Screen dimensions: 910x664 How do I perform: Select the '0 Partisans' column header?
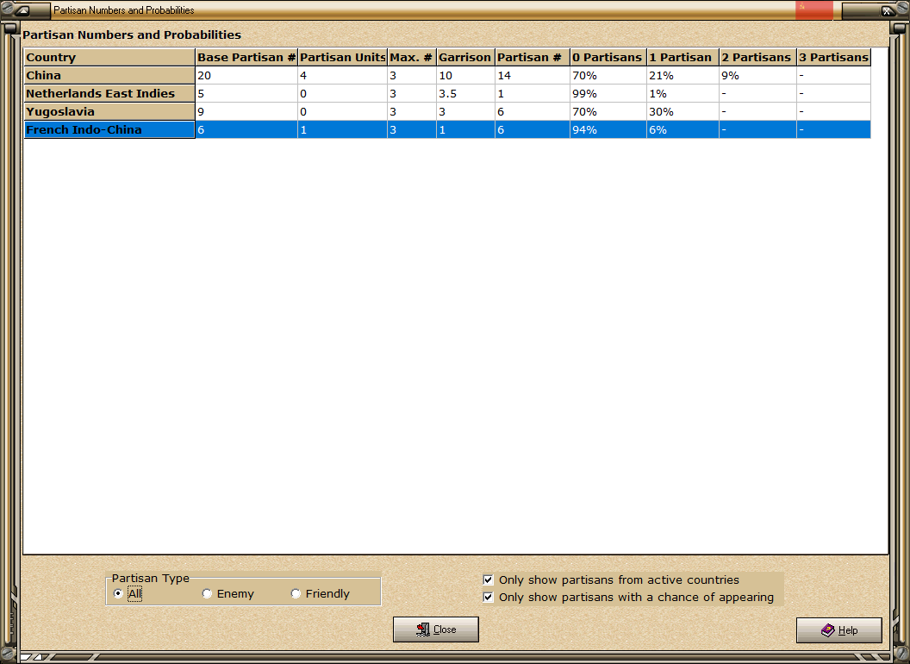(x=608, y=57)
